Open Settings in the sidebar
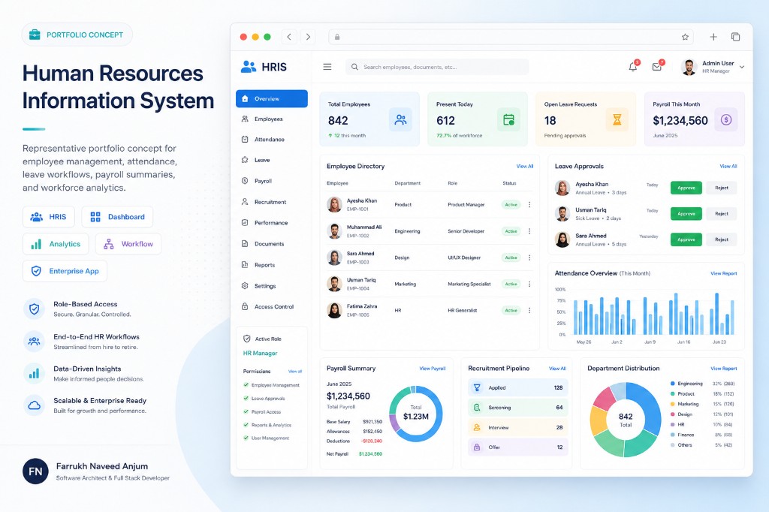 pos(272,286)
